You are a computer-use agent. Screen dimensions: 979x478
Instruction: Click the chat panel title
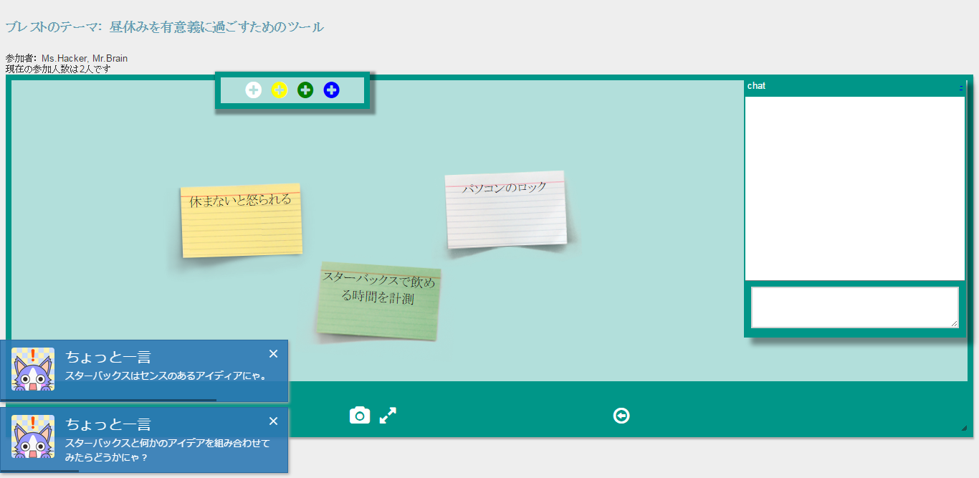[x=756, y=86]
